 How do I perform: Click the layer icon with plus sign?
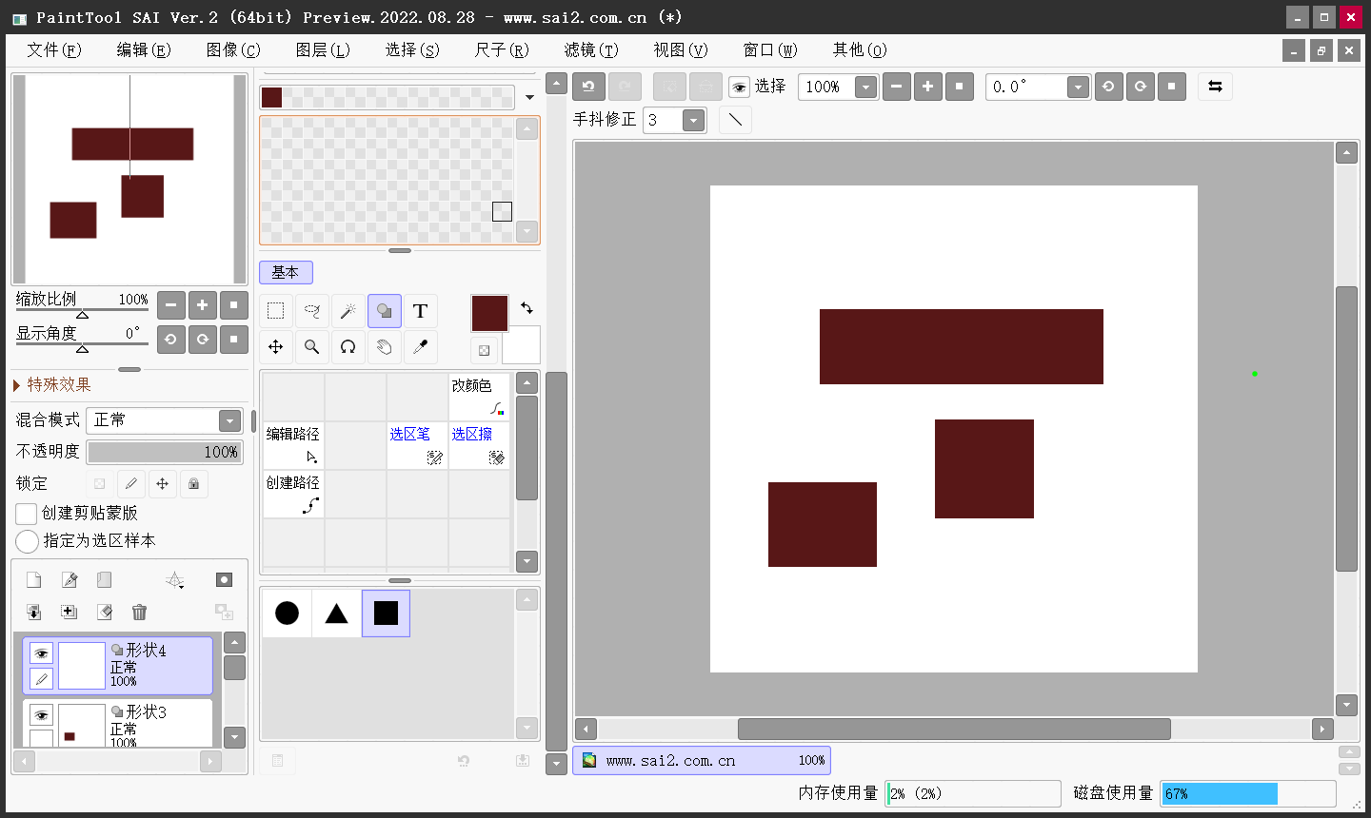(69, 612)
